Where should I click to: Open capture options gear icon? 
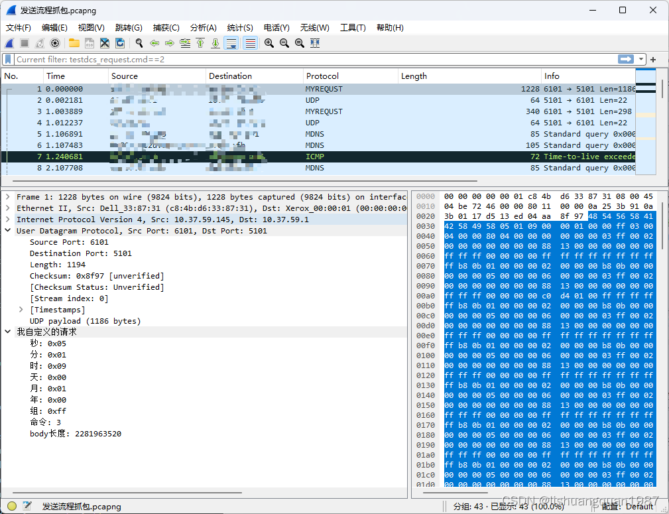55,43
